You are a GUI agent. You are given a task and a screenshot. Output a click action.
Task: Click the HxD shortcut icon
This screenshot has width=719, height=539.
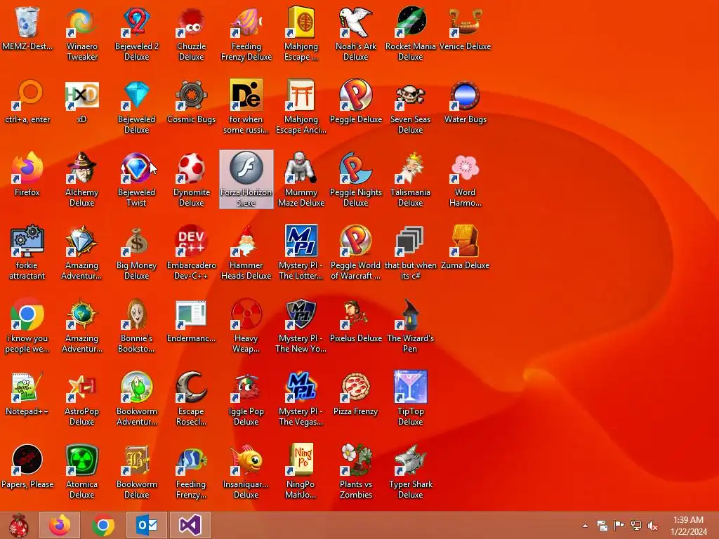click(x=81, y=95)
